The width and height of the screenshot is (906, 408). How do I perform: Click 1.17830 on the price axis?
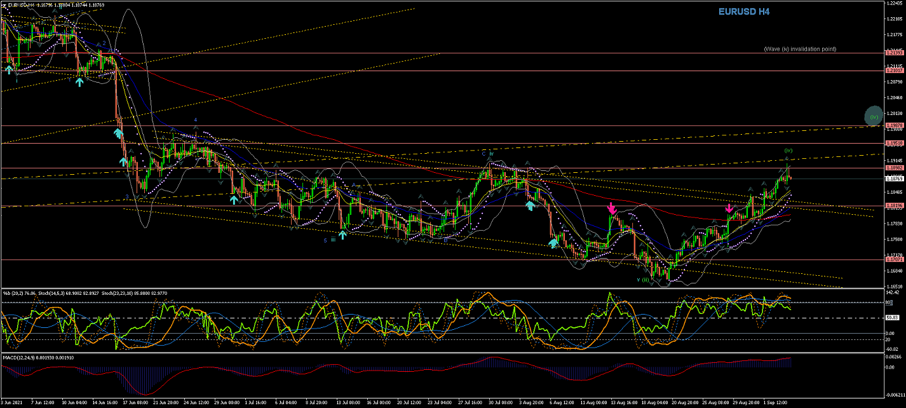[x=895, y=223]
